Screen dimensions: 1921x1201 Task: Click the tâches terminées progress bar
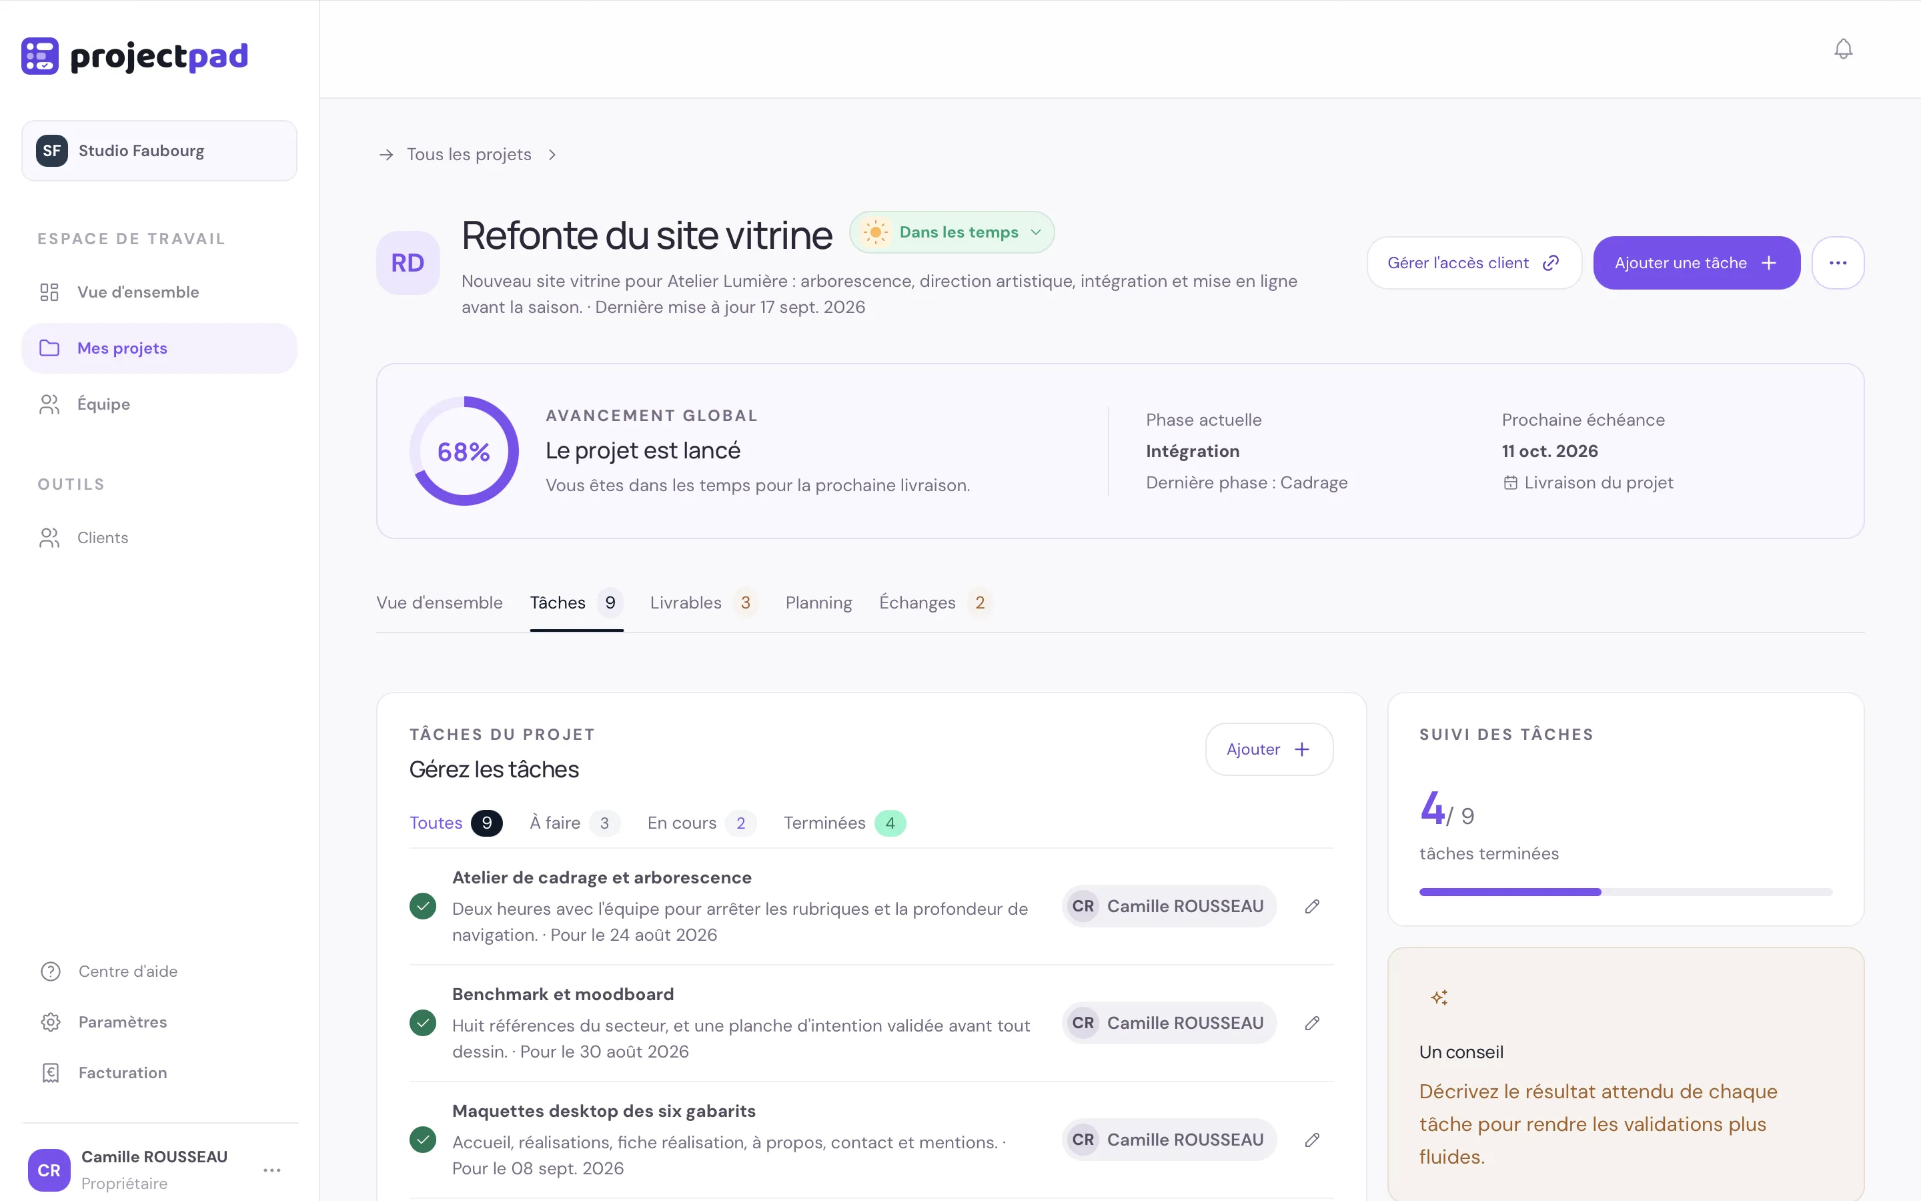point(1626,892)
